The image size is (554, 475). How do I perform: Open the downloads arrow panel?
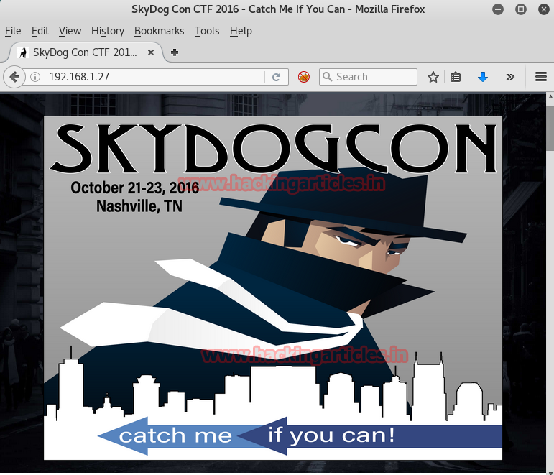click(x=483, y=77)
